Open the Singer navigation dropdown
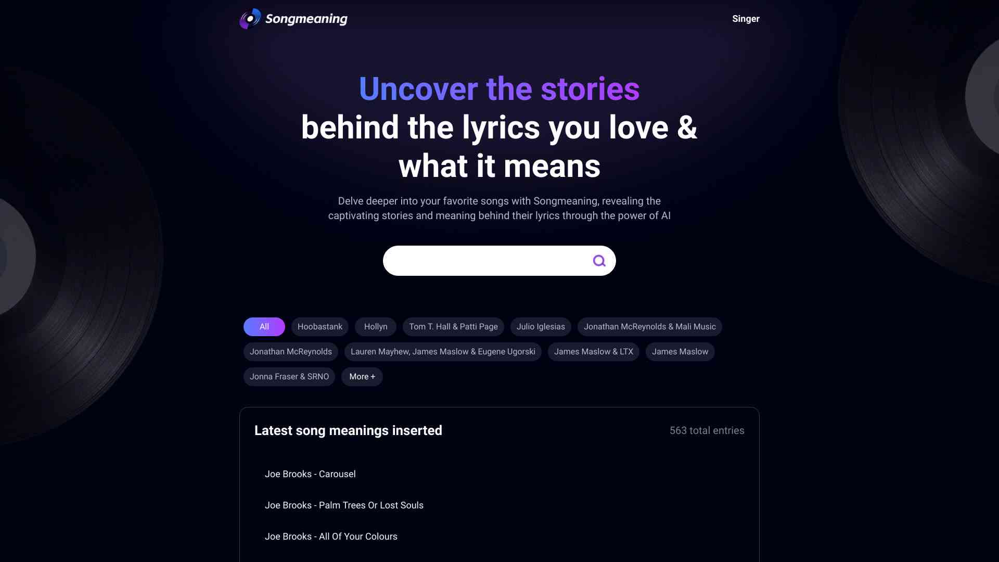The height and width of the screenshot is (562, 999). [745, 19]
